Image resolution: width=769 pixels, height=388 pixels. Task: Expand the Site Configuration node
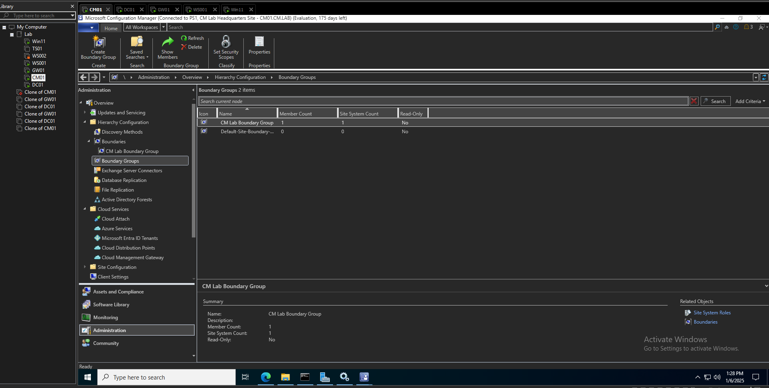85,267
